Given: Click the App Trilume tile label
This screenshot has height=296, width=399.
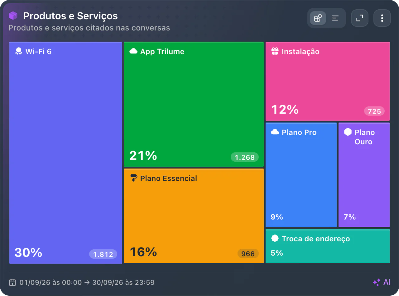Looking at the screenshot, I should (162, 51).
